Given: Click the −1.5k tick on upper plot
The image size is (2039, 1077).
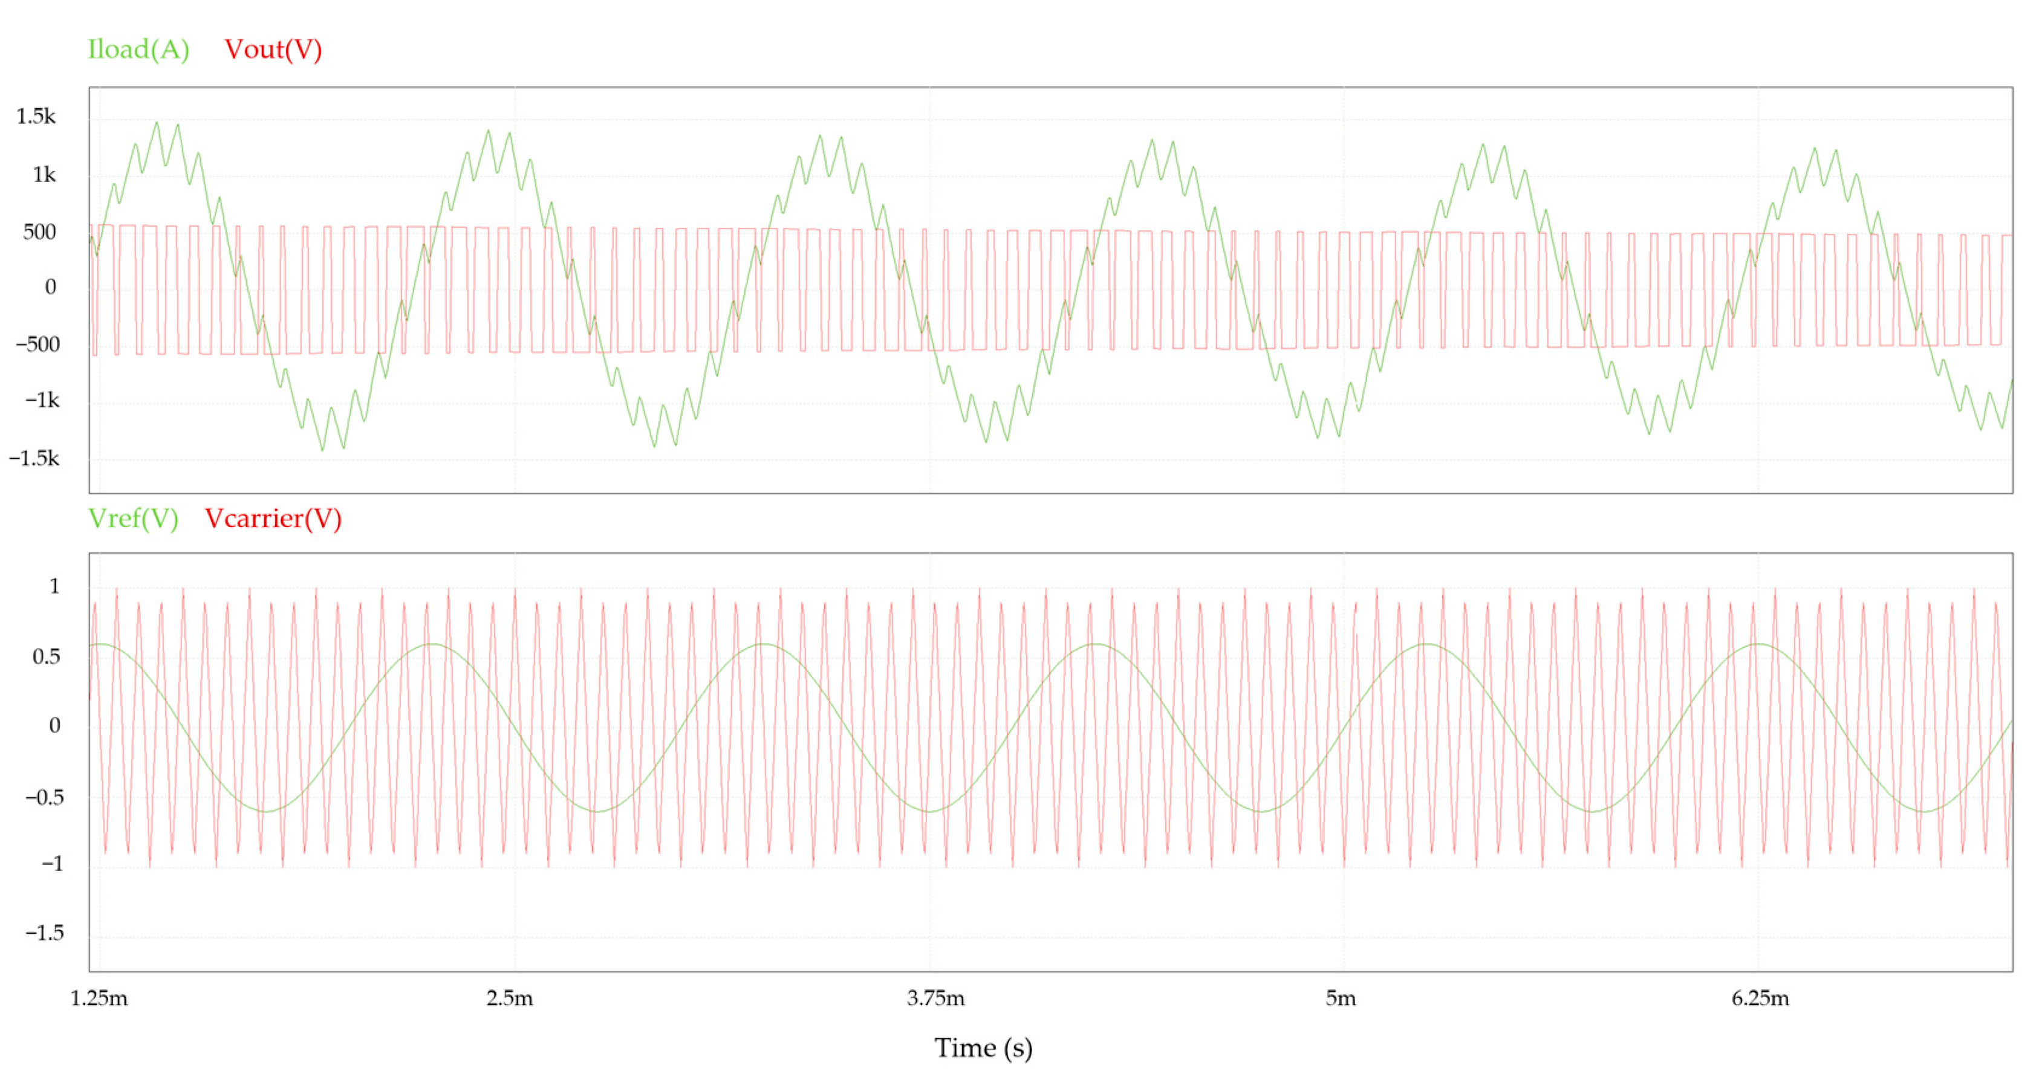Looking at the screenshot, I should [x=34, y=458].
